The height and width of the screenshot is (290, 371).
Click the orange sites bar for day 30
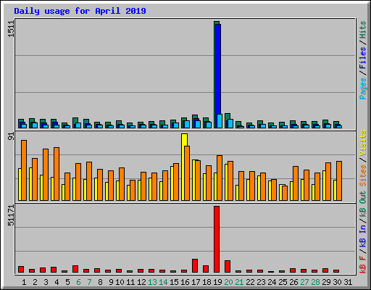(339, 181)
